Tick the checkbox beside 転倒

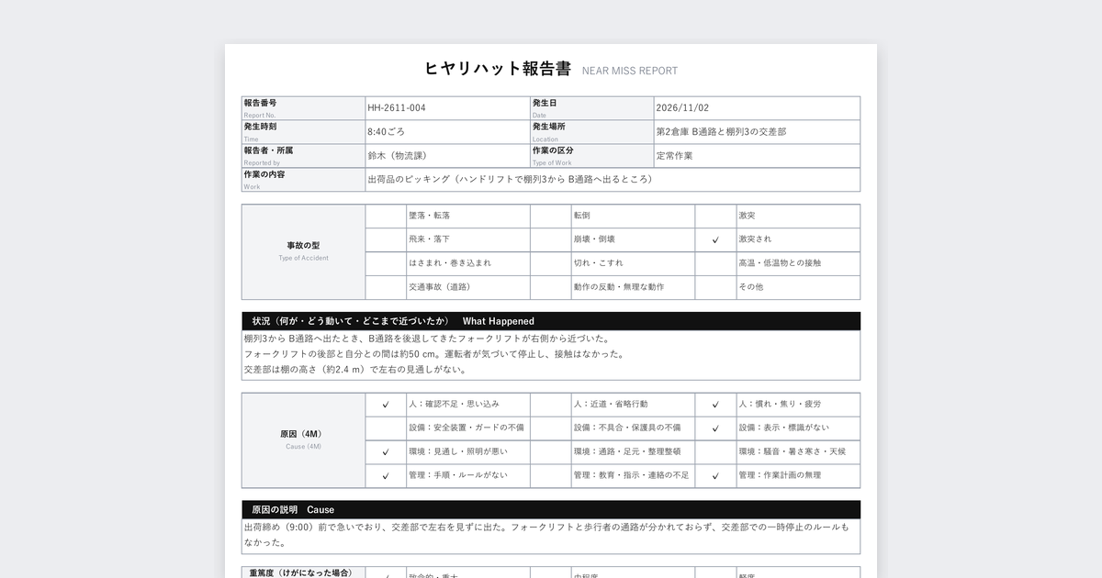pyautogui.click(x=550, y=216)
